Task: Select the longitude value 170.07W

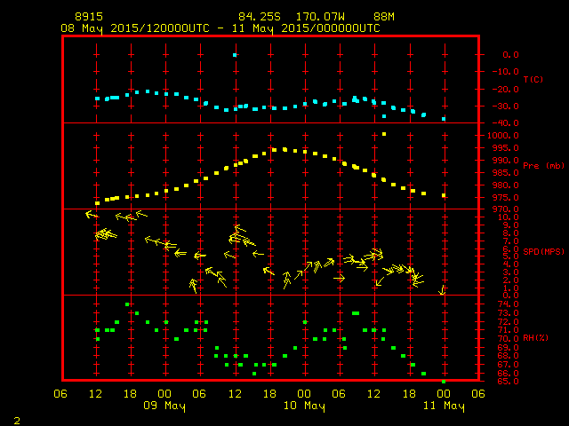Action: click(320, 17)
